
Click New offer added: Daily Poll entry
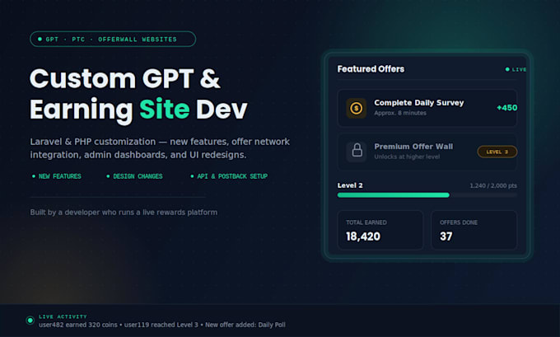click(245, 325)
